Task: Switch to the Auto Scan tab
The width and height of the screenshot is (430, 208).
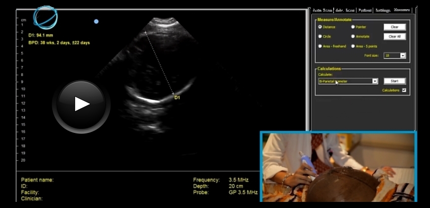Action: point(322,10)
